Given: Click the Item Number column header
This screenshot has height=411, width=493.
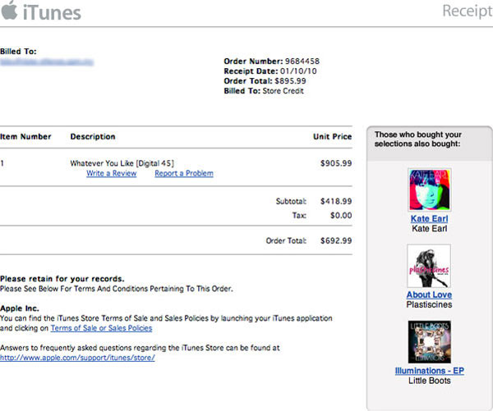Looking at the screenshot, I should point(26,136).
